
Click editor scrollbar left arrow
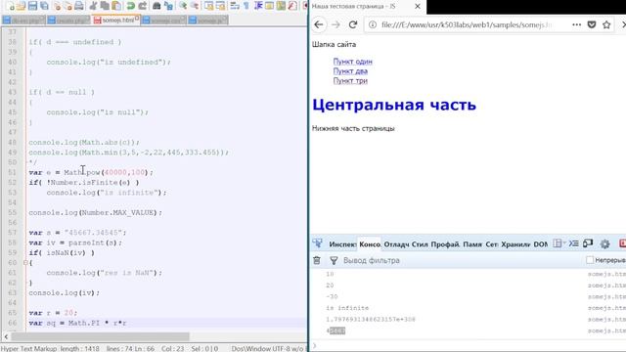point(6,336)
